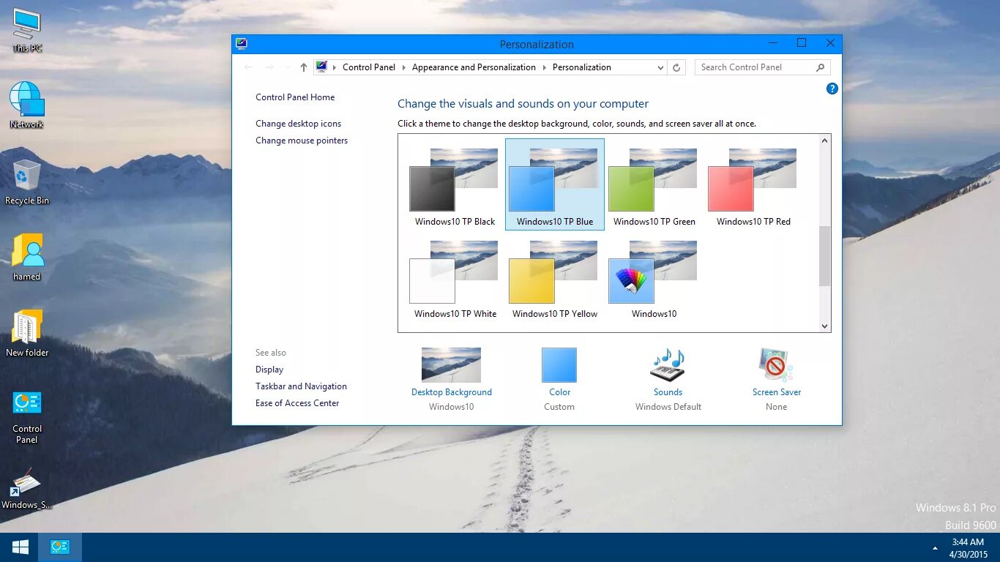Image resolution: width=1000 pixels, height=562 pixels.
Task: Open recent locations dropdown arrow
Action: pos(286,67)
